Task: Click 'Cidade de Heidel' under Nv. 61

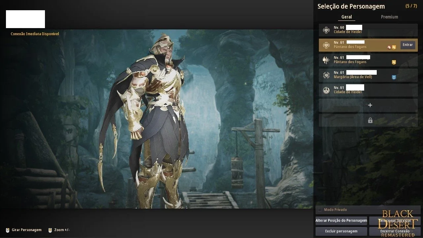Action: point(348,92)
